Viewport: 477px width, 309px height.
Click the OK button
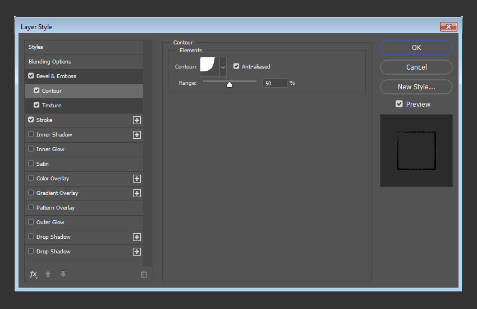(416, 48)
